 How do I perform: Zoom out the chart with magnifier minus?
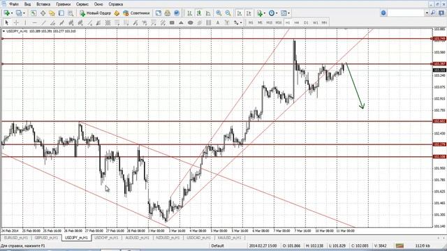point(228,13)
